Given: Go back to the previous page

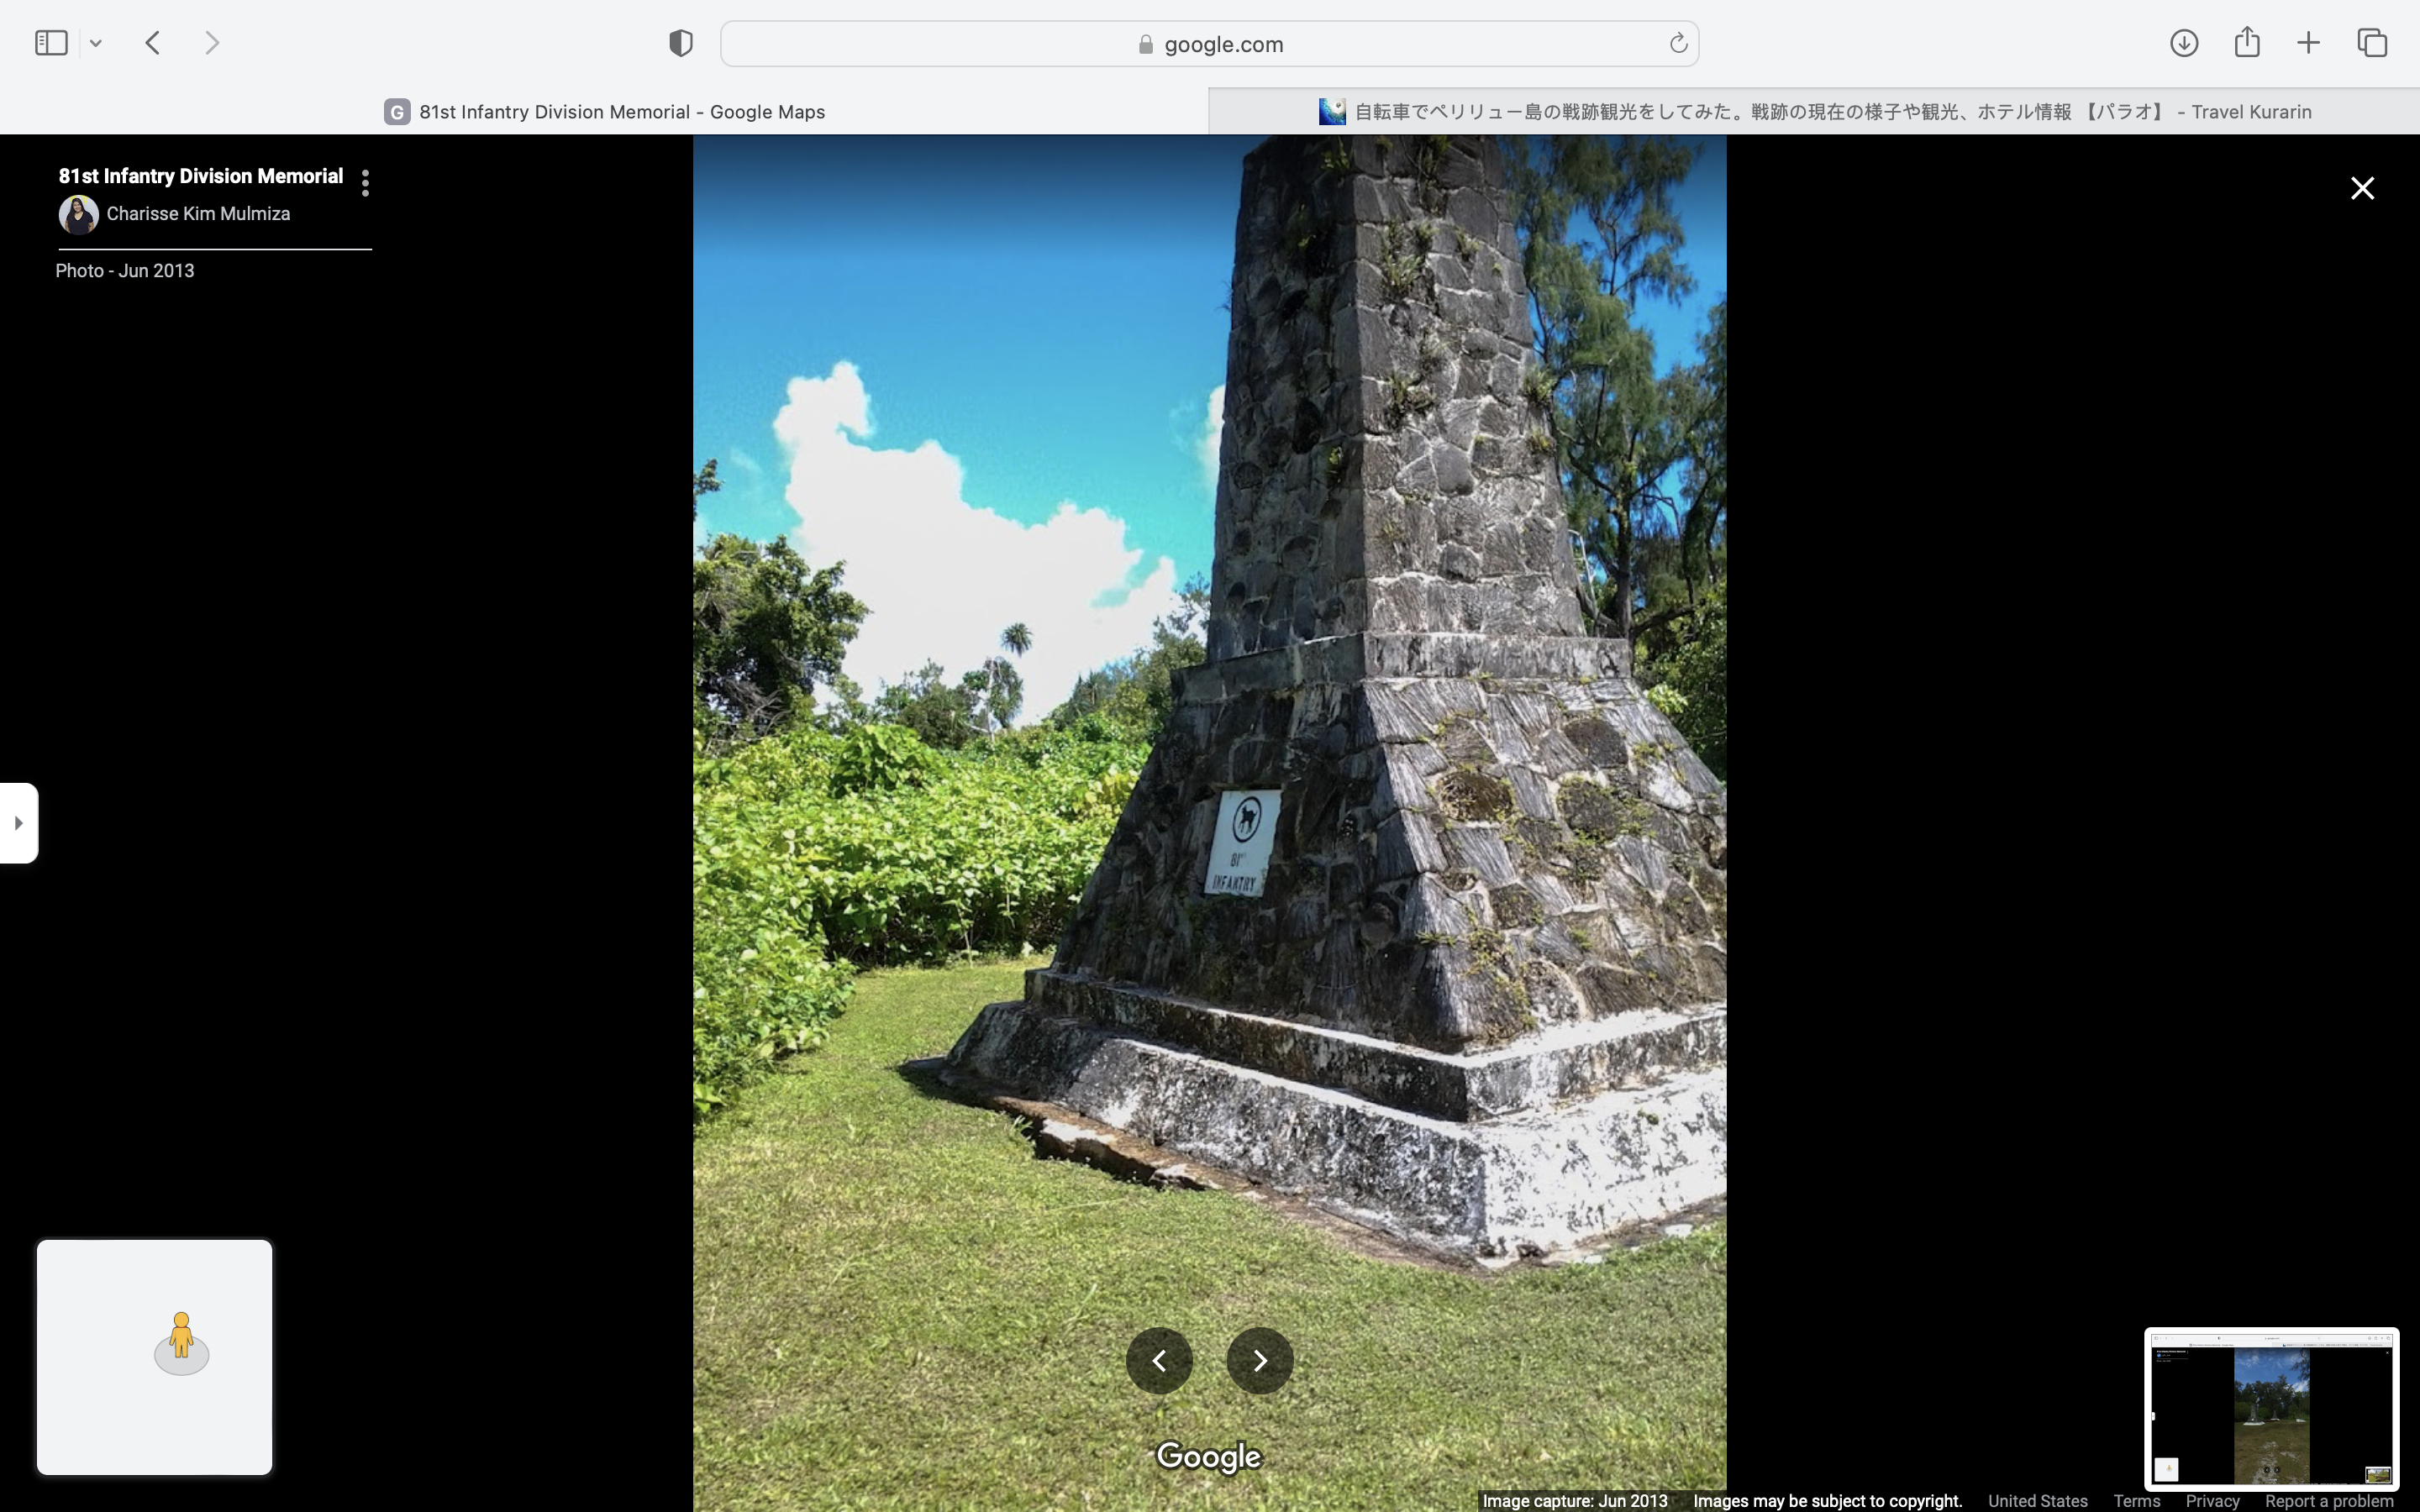Looking at the screenshot, I should click(x=153, y=43).
